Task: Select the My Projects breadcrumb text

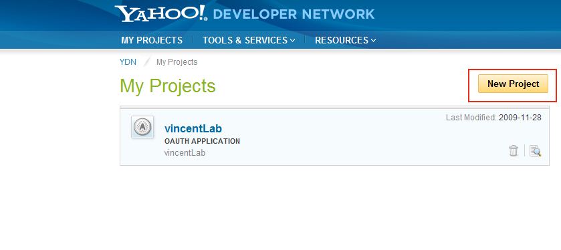Action: [177, 62]
